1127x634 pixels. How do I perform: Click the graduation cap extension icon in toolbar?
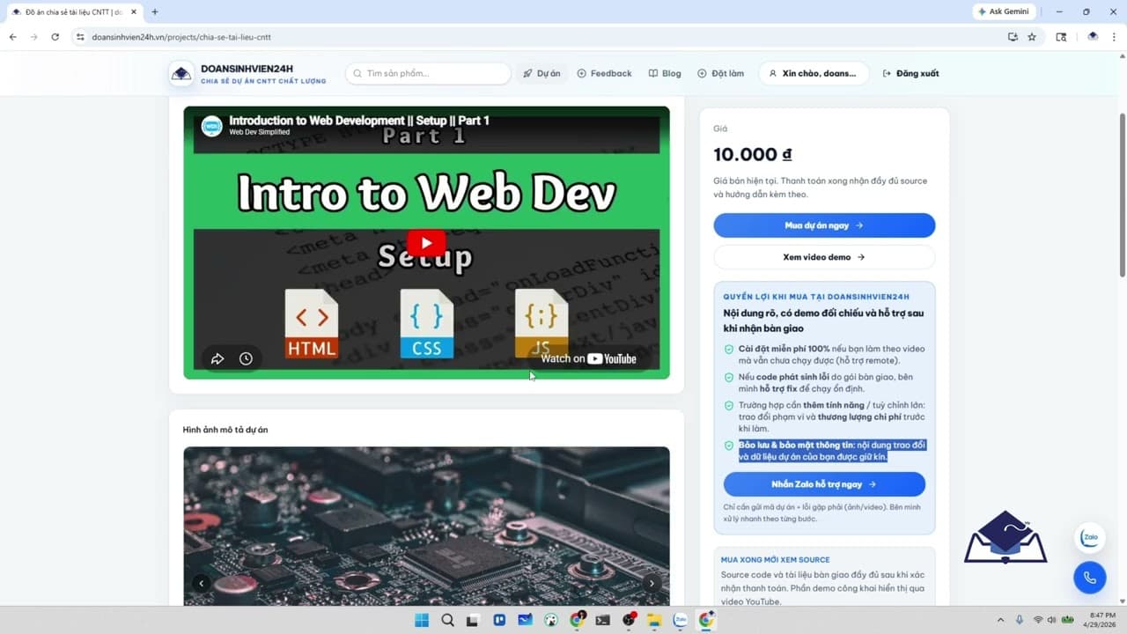[1093, 37]
